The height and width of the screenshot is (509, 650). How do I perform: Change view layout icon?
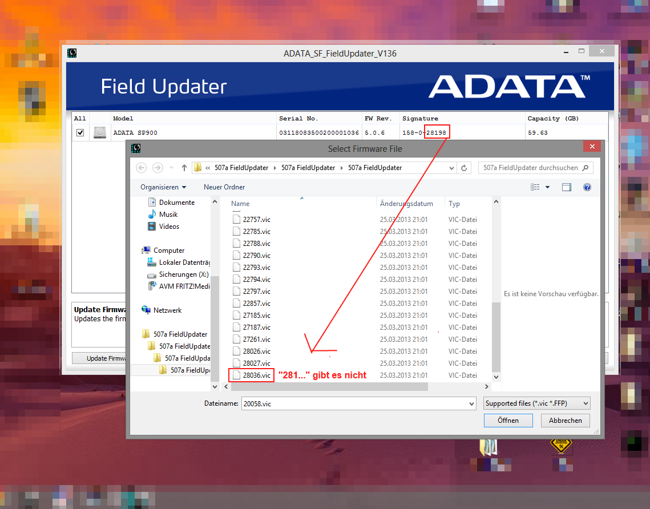535,187
